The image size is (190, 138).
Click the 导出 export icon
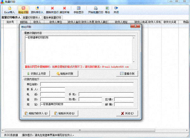[107, 10]
